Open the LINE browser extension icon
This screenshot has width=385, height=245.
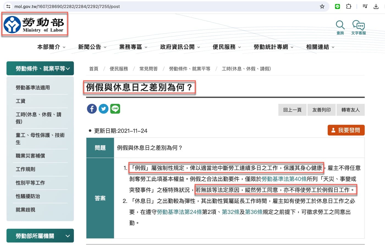(337, 6)
